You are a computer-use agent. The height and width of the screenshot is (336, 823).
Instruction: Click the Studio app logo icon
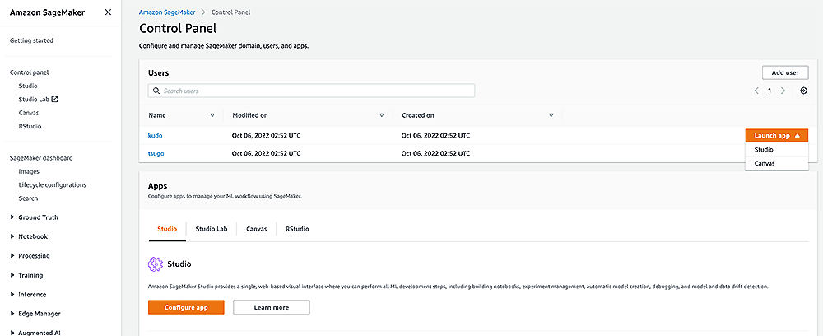point(156,264)
